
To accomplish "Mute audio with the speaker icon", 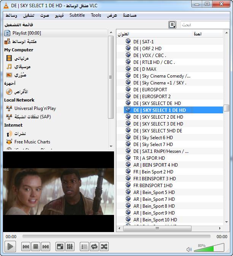I will [x=189, y=249].
